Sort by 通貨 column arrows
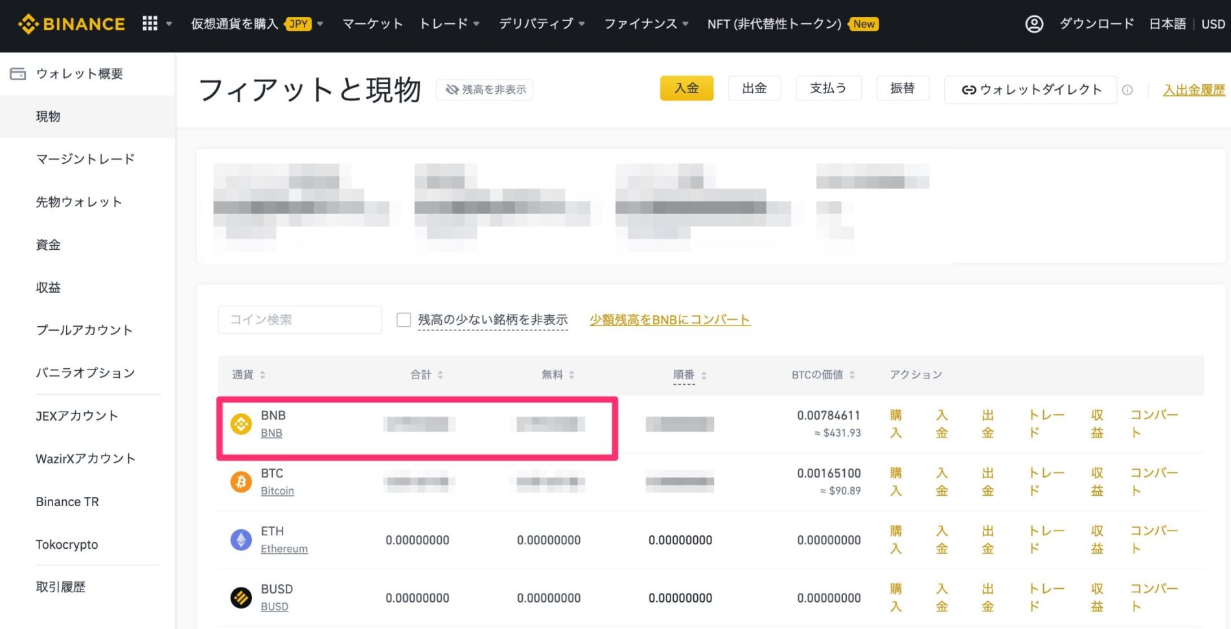The height and width of the screenshot is (629, 1231). point(262,375)
